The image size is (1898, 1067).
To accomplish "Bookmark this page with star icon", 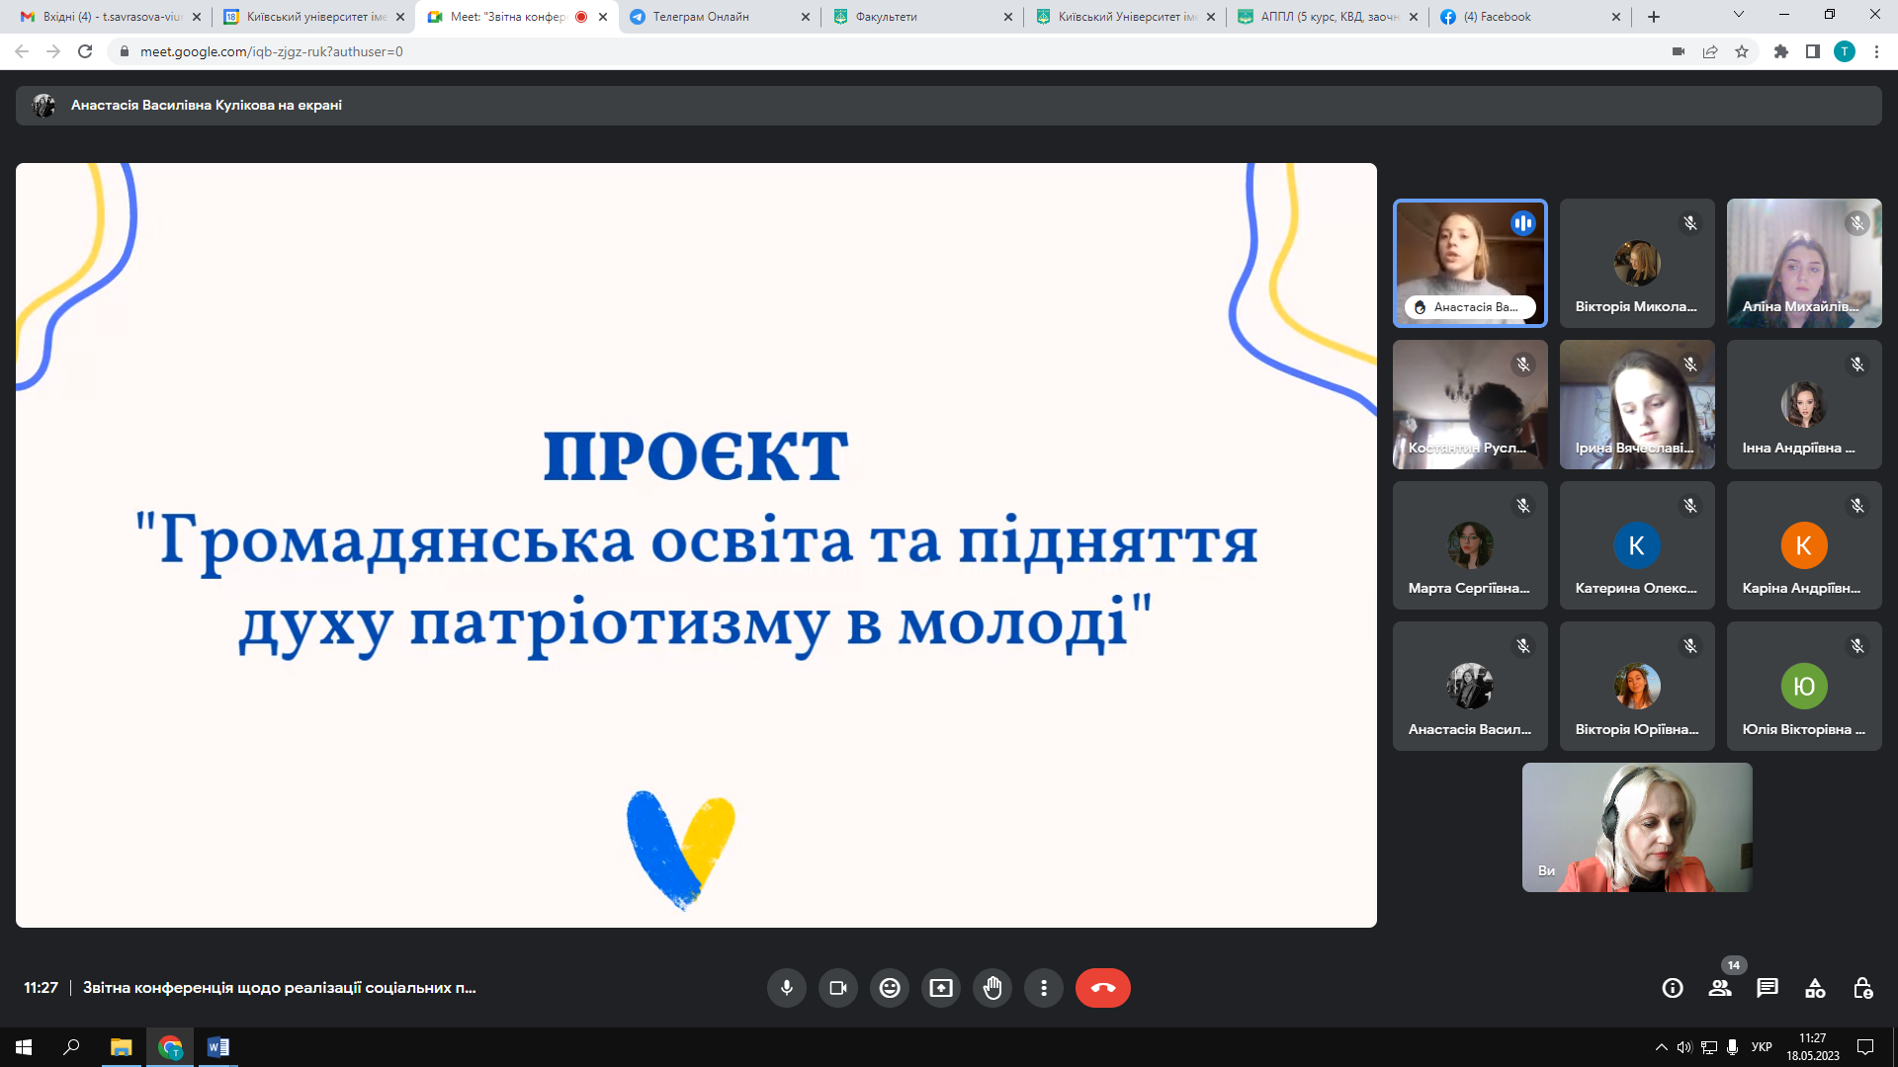I will (1742, 51).
